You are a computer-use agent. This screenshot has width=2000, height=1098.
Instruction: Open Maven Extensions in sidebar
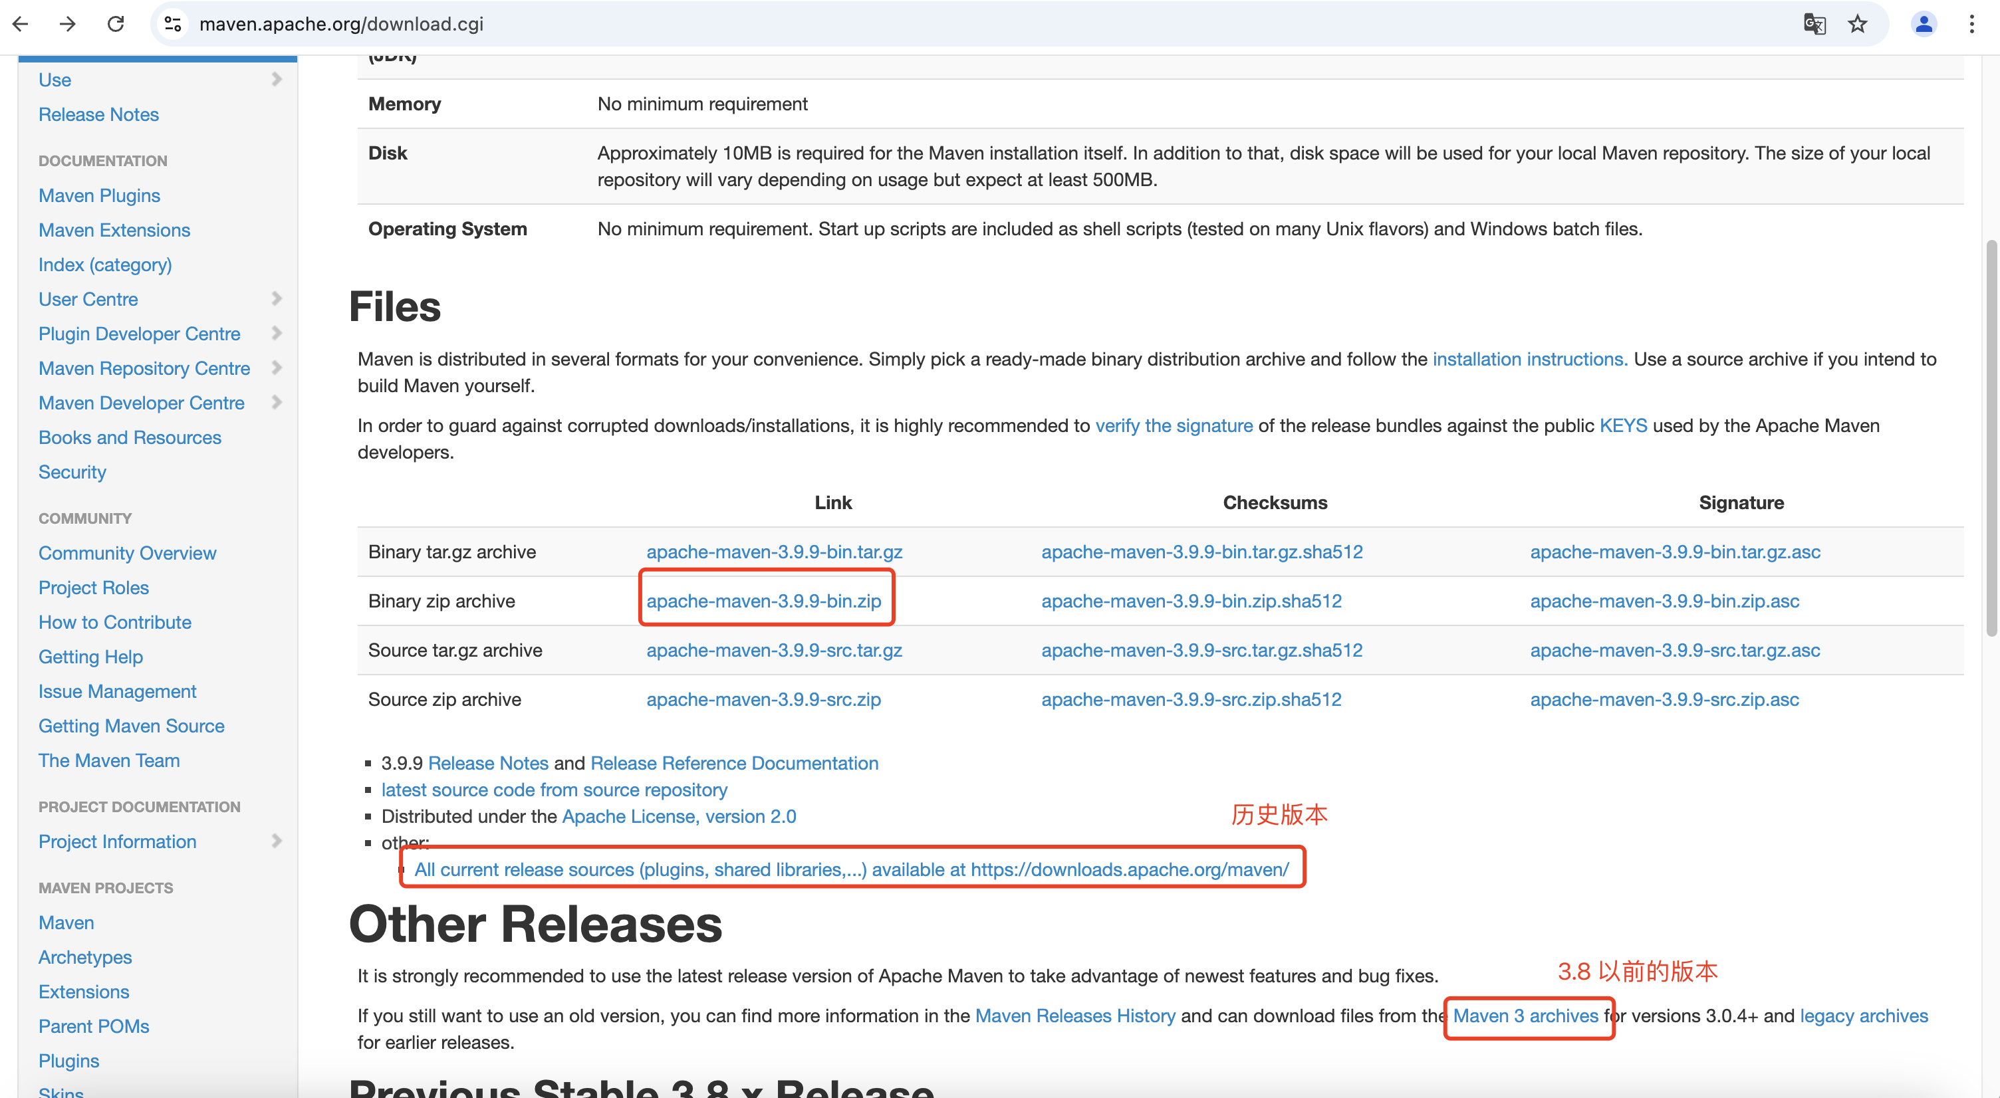(x=114, y=231)
